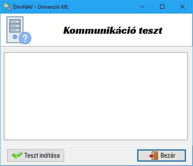
Task: Click the DimNAV app icon in the title bar
Action: coord(7,7)
